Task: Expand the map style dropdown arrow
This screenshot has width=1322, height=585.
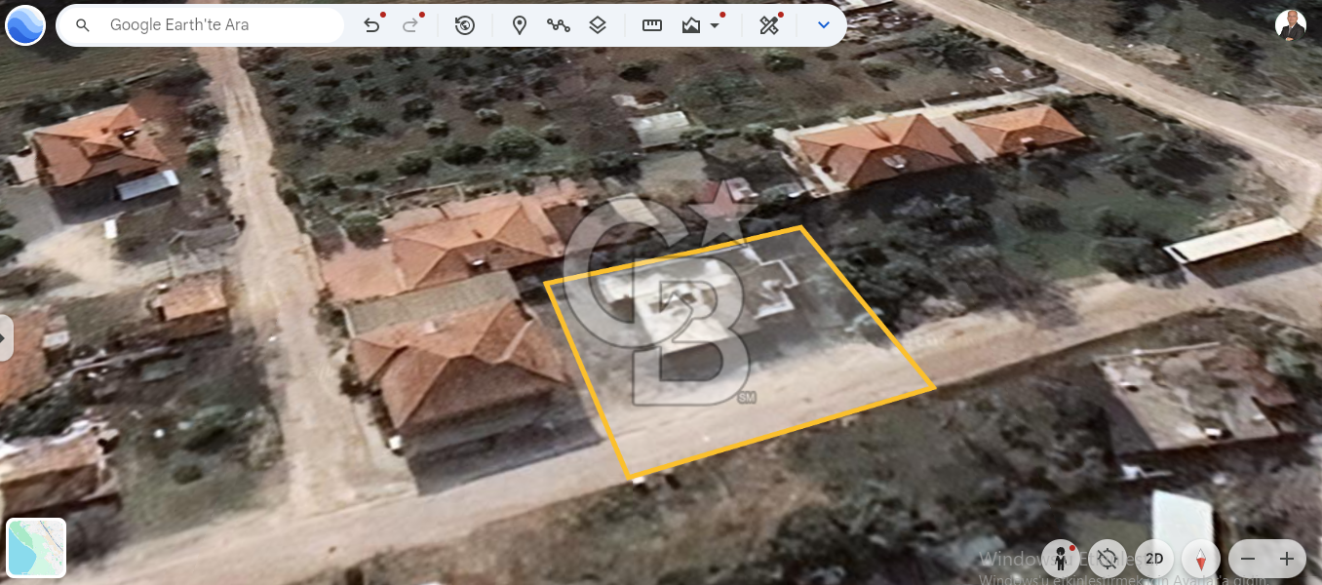Action: pyautogui.click(x=716, y=26)
